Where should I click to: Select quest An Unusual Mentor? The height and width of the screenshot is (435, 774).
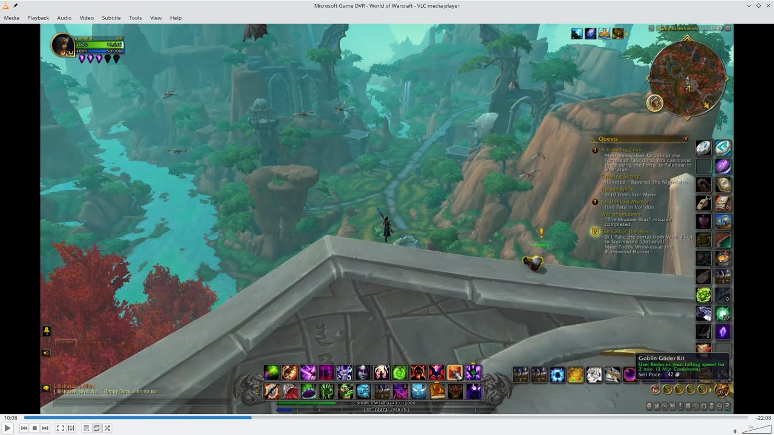[x=625, y=202]
